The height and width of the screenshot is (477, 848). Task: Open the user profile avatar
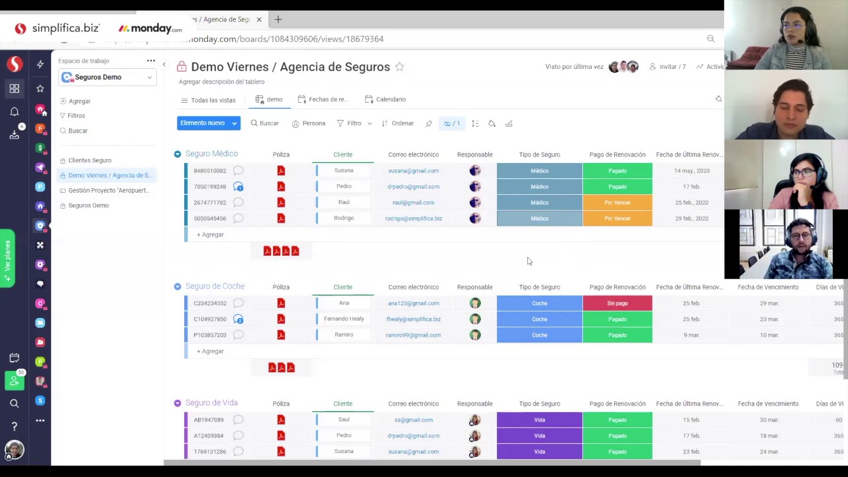tap(14, 450)
